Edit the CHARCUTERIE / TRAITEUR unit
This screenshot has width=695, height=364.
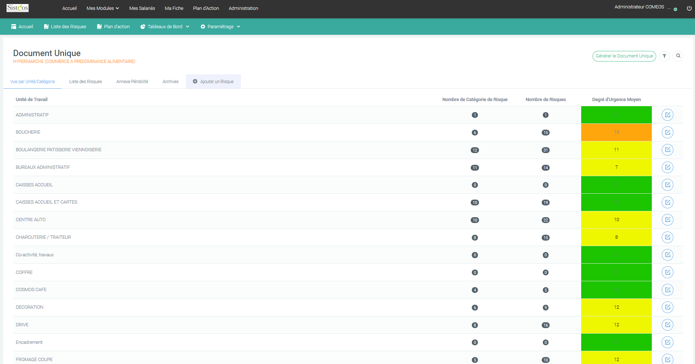click(x=668, y=237)
